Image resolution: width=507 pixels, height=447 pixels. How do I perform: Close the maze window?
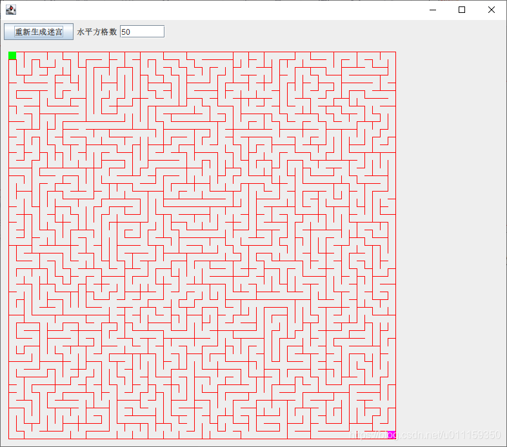point(491,10)
